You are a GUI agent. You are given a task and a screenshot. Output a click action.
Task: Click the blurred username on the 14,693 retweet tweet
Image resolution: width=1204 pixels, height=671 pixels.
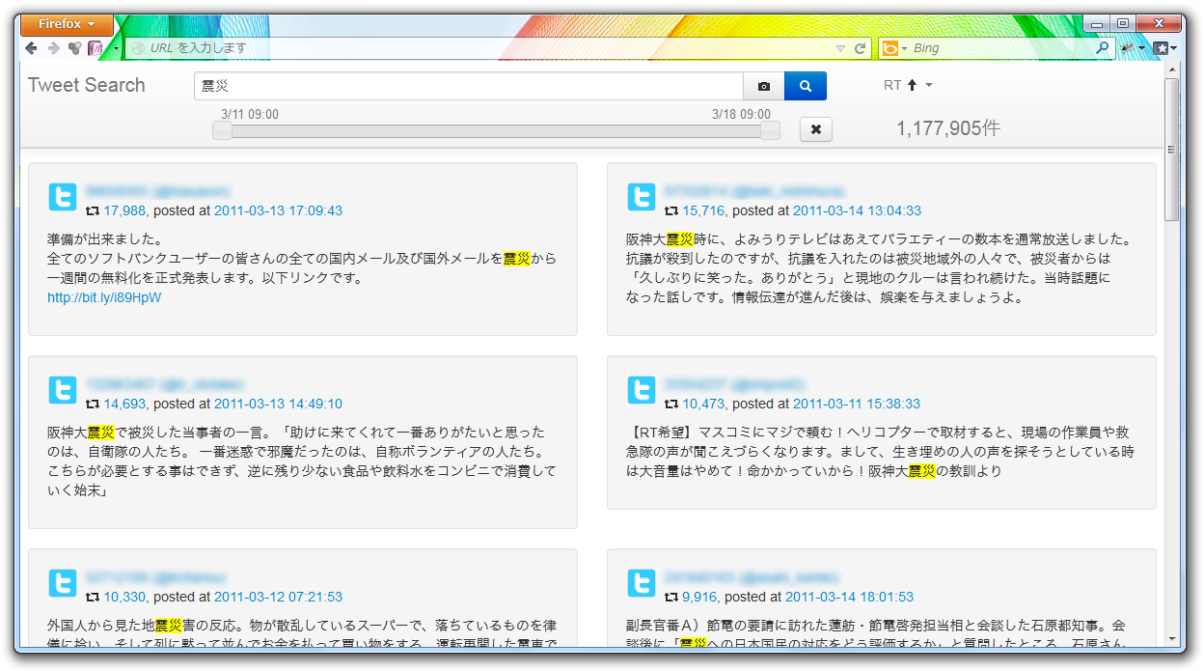[165, 384]
